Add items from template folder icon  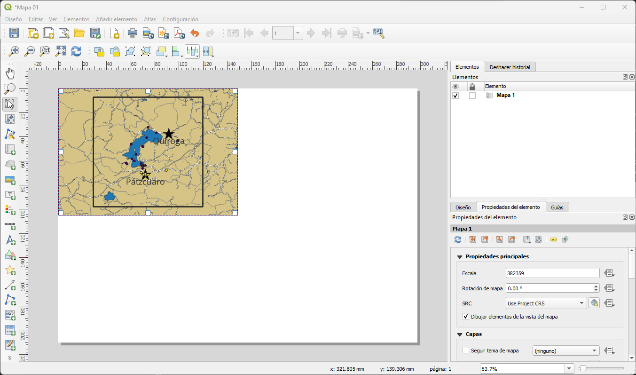79,33
